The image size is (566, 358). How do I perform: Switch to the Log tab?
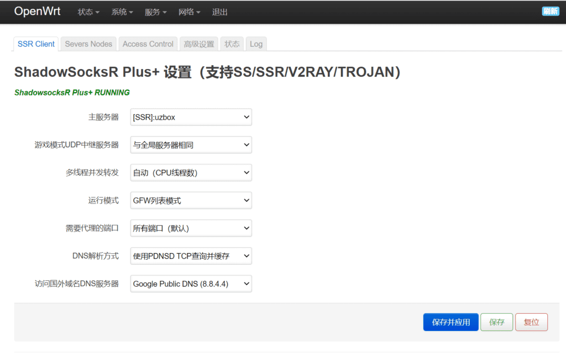click(256, 44)
